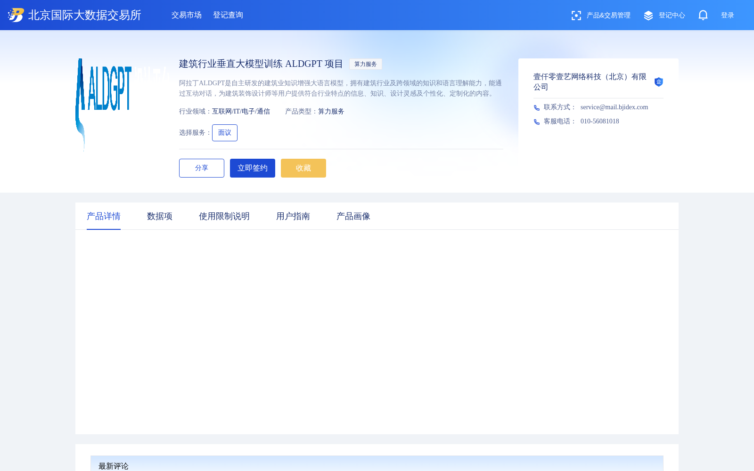Open notifications bell icon

(x=703, y=15)
